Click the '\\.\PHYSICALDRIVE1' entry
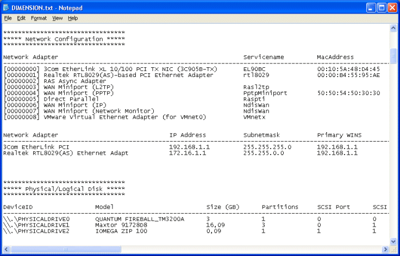 point(36,225)
